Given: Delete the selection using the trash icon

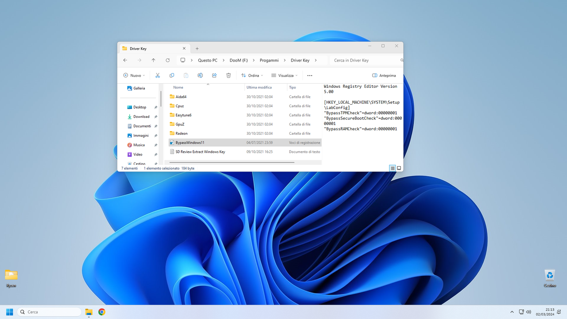Looking at the screenshot, I should tap(228, 75).
